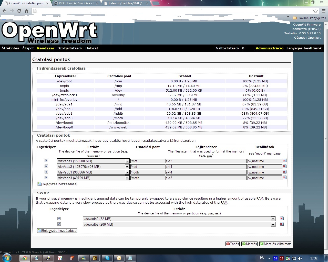Open the További könyvjelzők bookmarks folder

click(x=309, y=18)
